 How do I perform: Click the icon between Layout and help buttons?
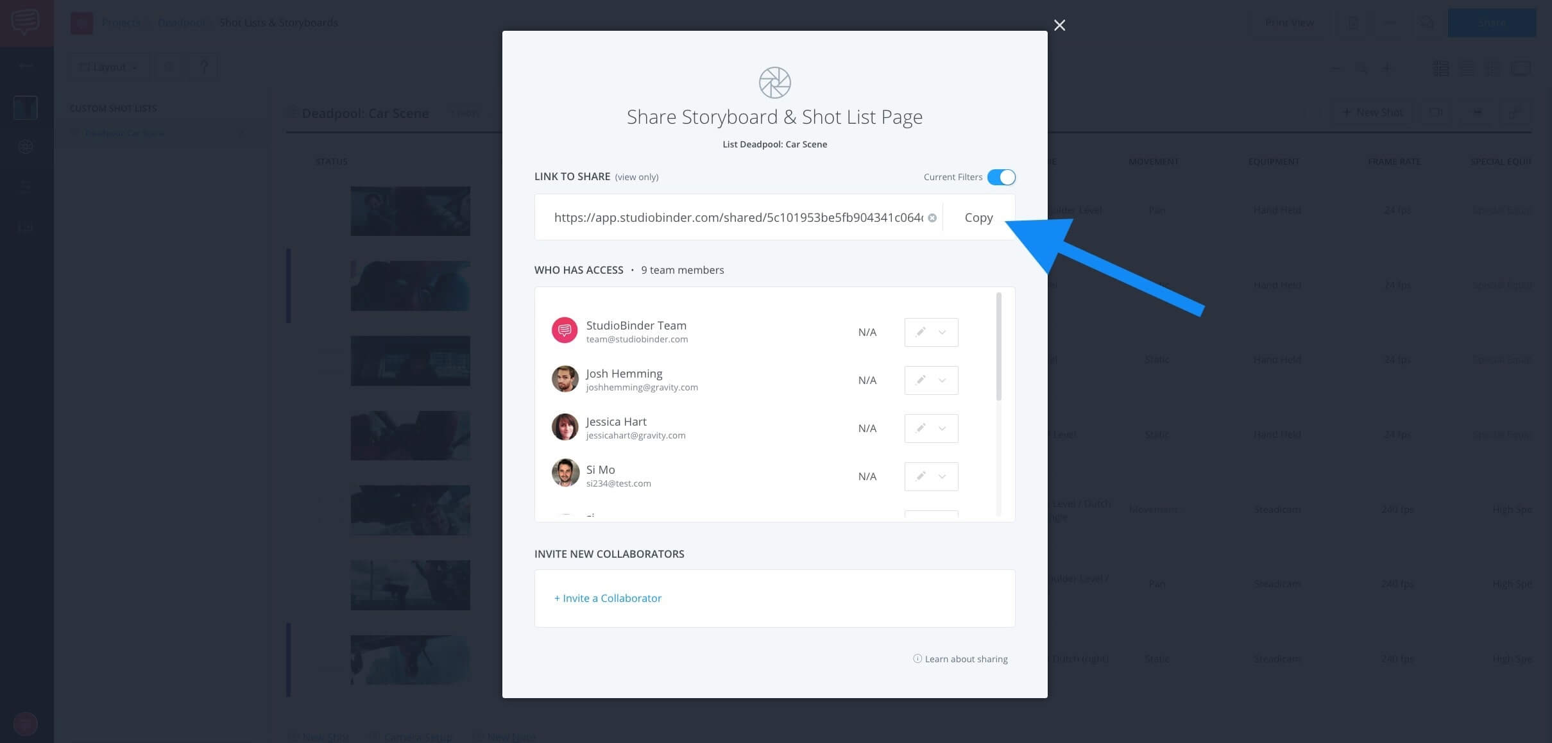click(169, 67)
